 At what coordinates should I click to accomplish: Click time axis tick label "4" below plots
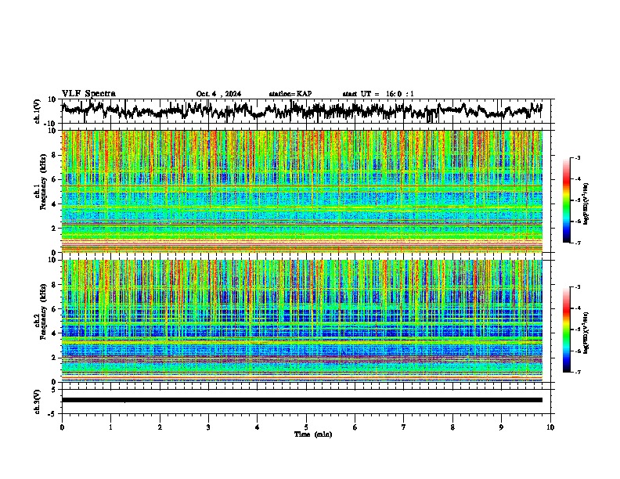[258, 427]
